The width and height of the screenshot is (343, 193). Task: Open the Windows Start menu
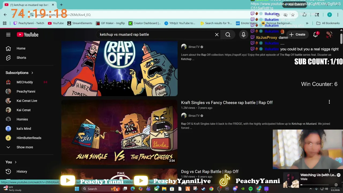tap(77, 189)
